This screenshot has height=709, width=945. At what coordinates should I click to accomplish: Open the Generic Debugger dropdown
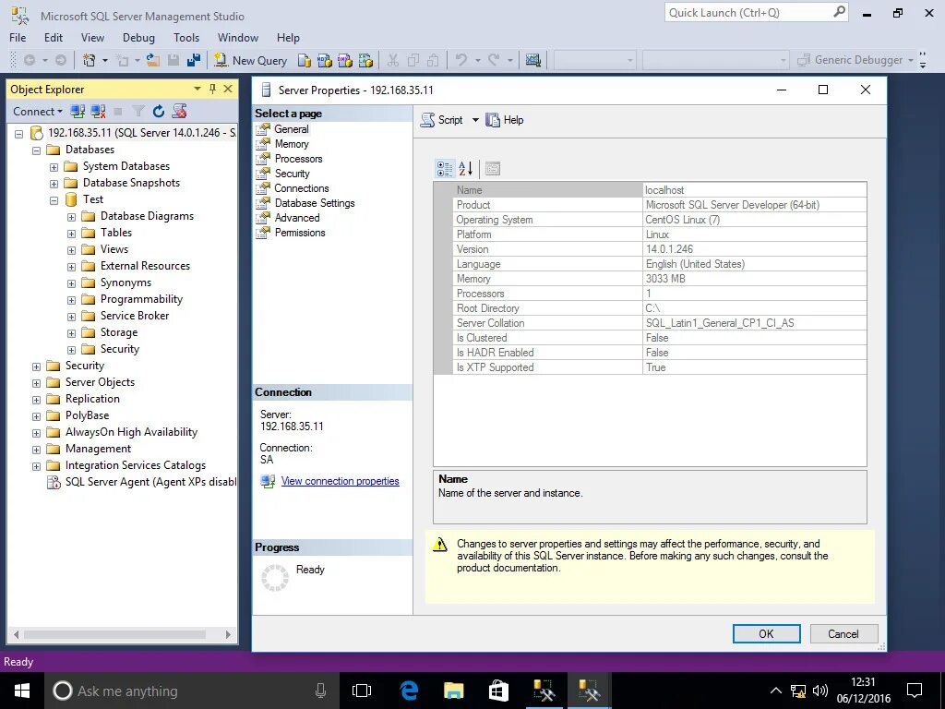911,60
